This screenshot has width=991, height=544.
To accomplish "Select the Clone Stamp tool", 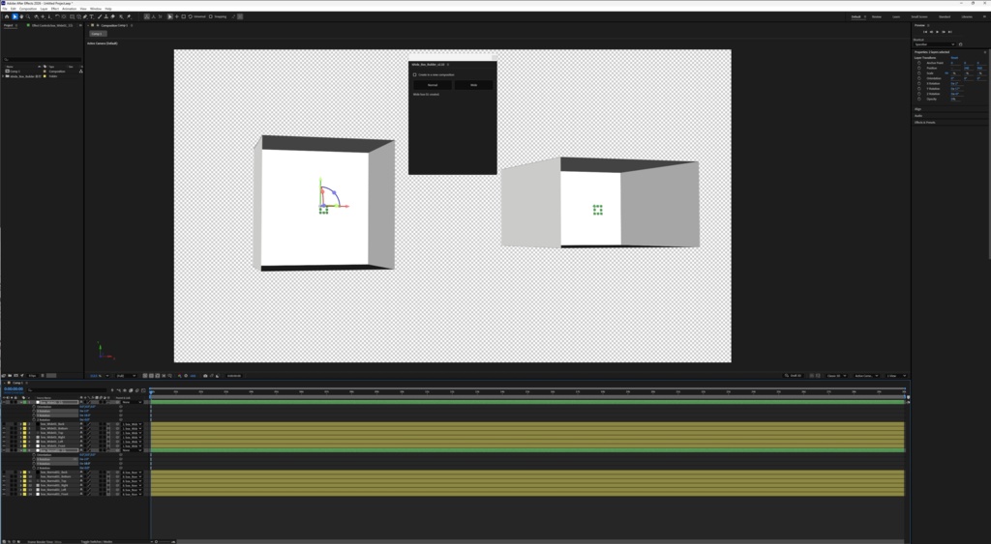I will point(106,16).
